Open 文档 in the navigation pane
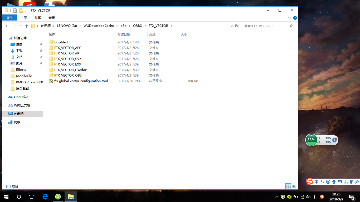360x202 pixels. tap(19, 57)
